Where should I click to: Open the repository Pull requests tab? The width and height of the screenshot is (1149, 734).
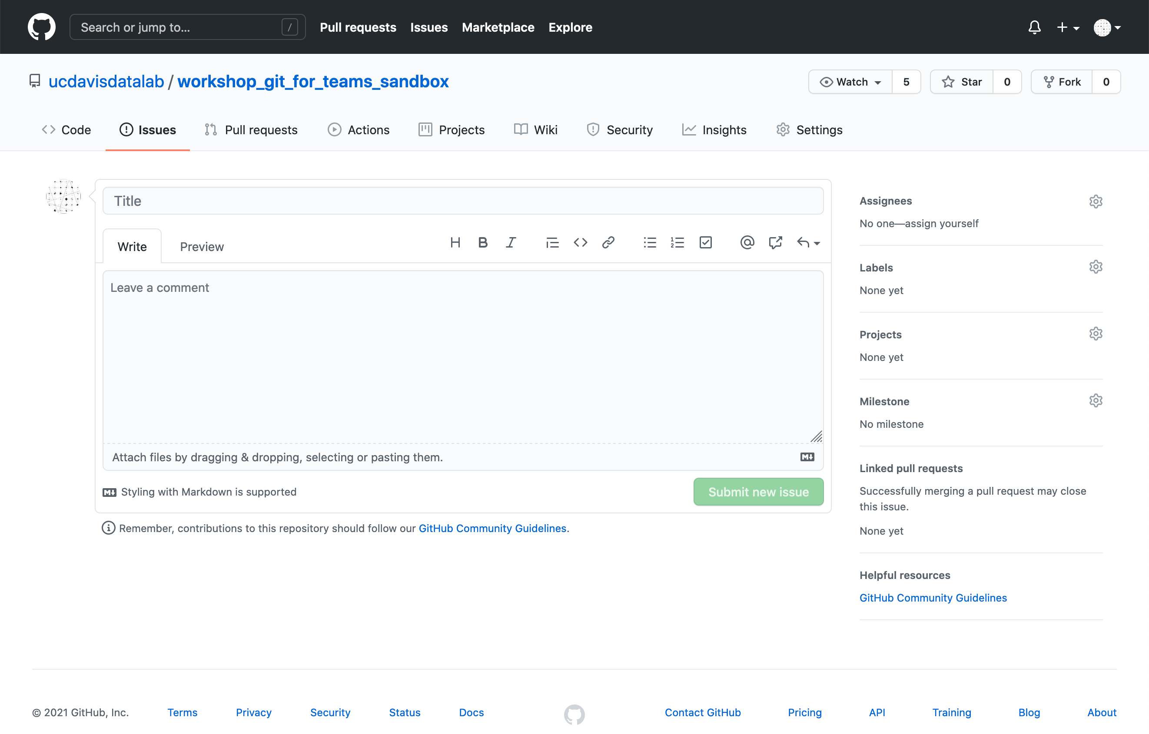pos(251,130)
